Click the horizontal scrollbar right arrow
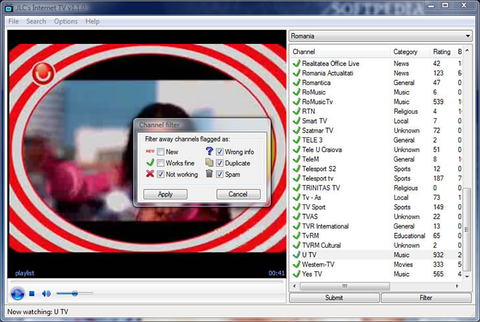 click(457, 287)
